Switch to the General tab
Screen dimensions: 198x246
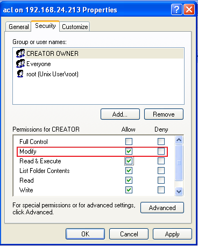point(18,27)
